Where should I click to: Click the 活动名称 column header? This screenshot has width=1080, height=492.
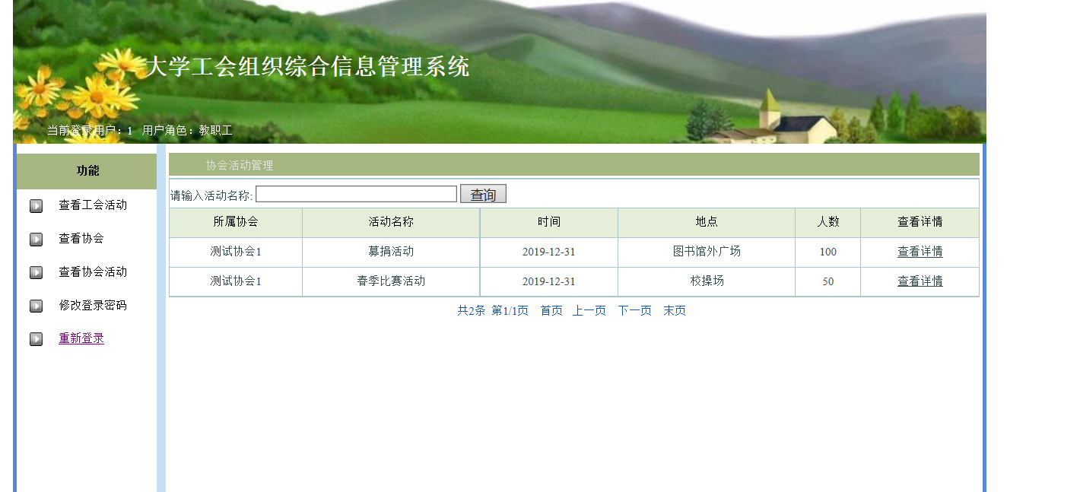tap(391, 222)
